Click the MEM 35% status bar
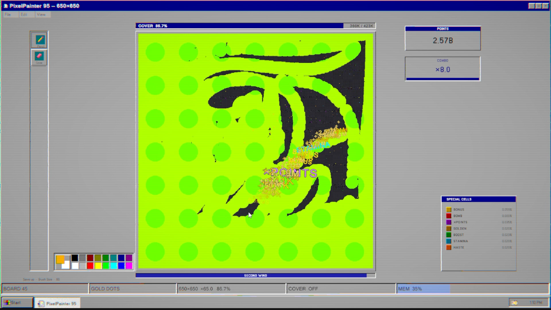The image size is (551, 310). (x=473, y=289)
